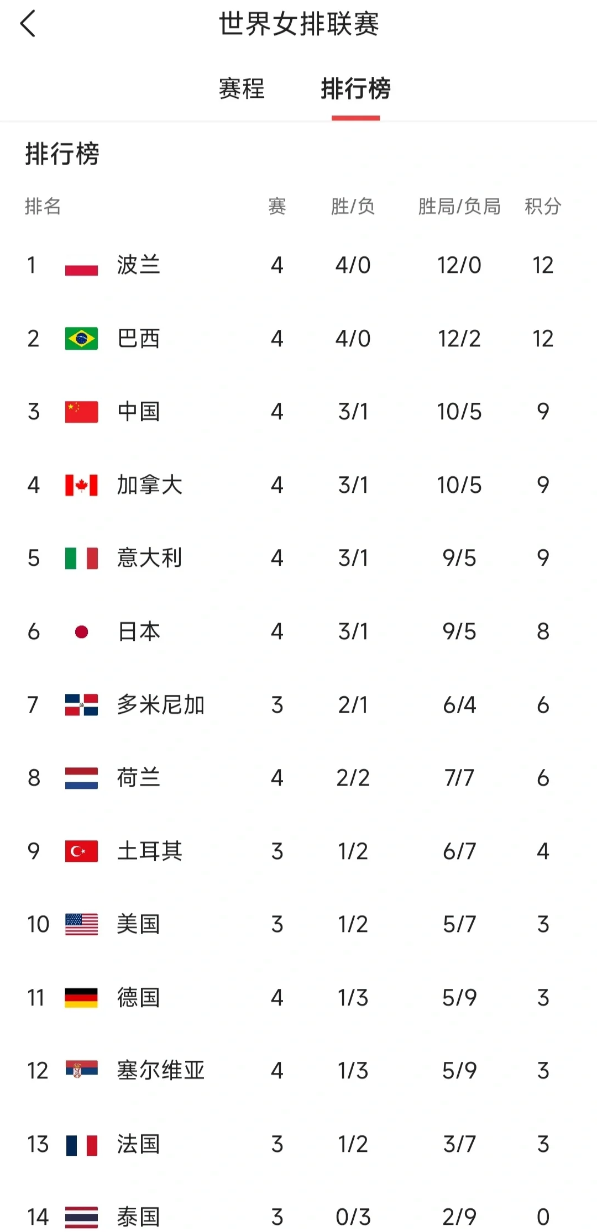Image resolution: width=597 pixels, height=1232 pixels.
Task: Tap the United States flag icon
Action: click(81, 924)
